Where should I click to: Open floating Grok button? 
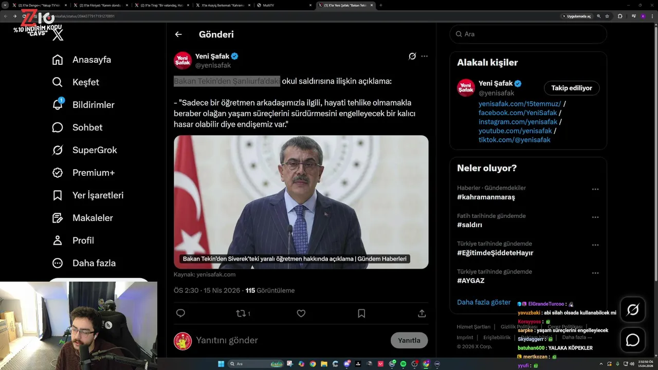[633, 309]
